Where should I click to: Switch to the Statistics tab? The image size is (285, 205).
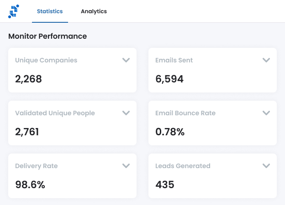coord(50,11)
